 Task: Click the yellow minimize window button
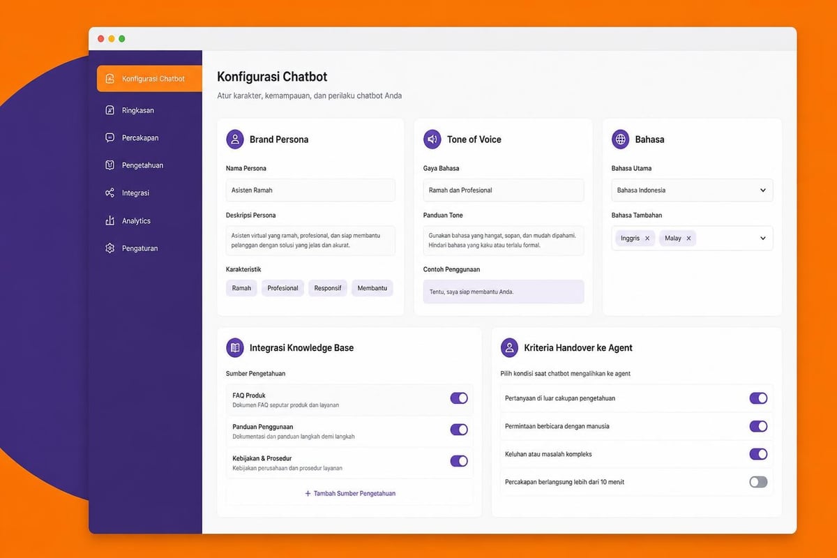(111, 39)
